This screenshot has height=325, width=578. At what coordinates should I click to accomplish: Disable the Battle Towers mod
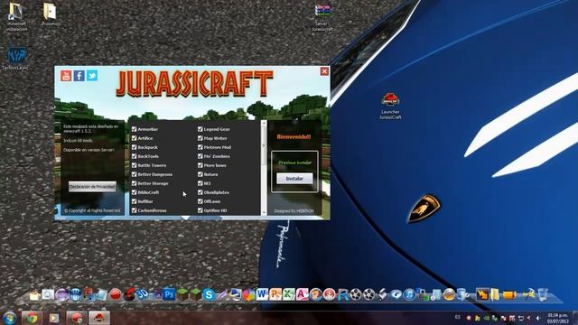click(135, 165)
